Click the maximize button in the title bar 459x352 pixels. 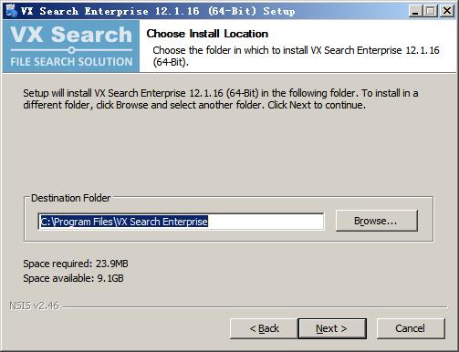[431, 11]
